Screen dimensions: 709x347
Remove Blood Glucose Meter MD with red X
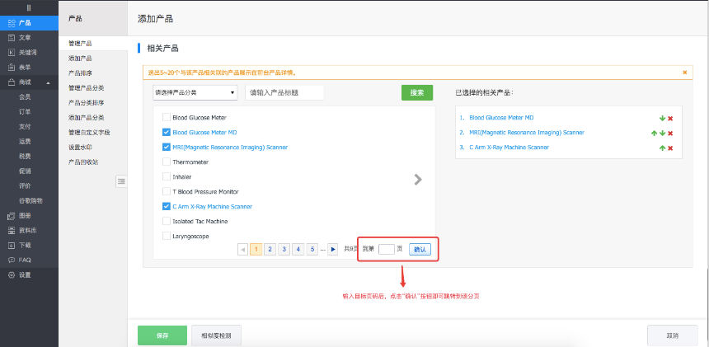pos(670,118)
